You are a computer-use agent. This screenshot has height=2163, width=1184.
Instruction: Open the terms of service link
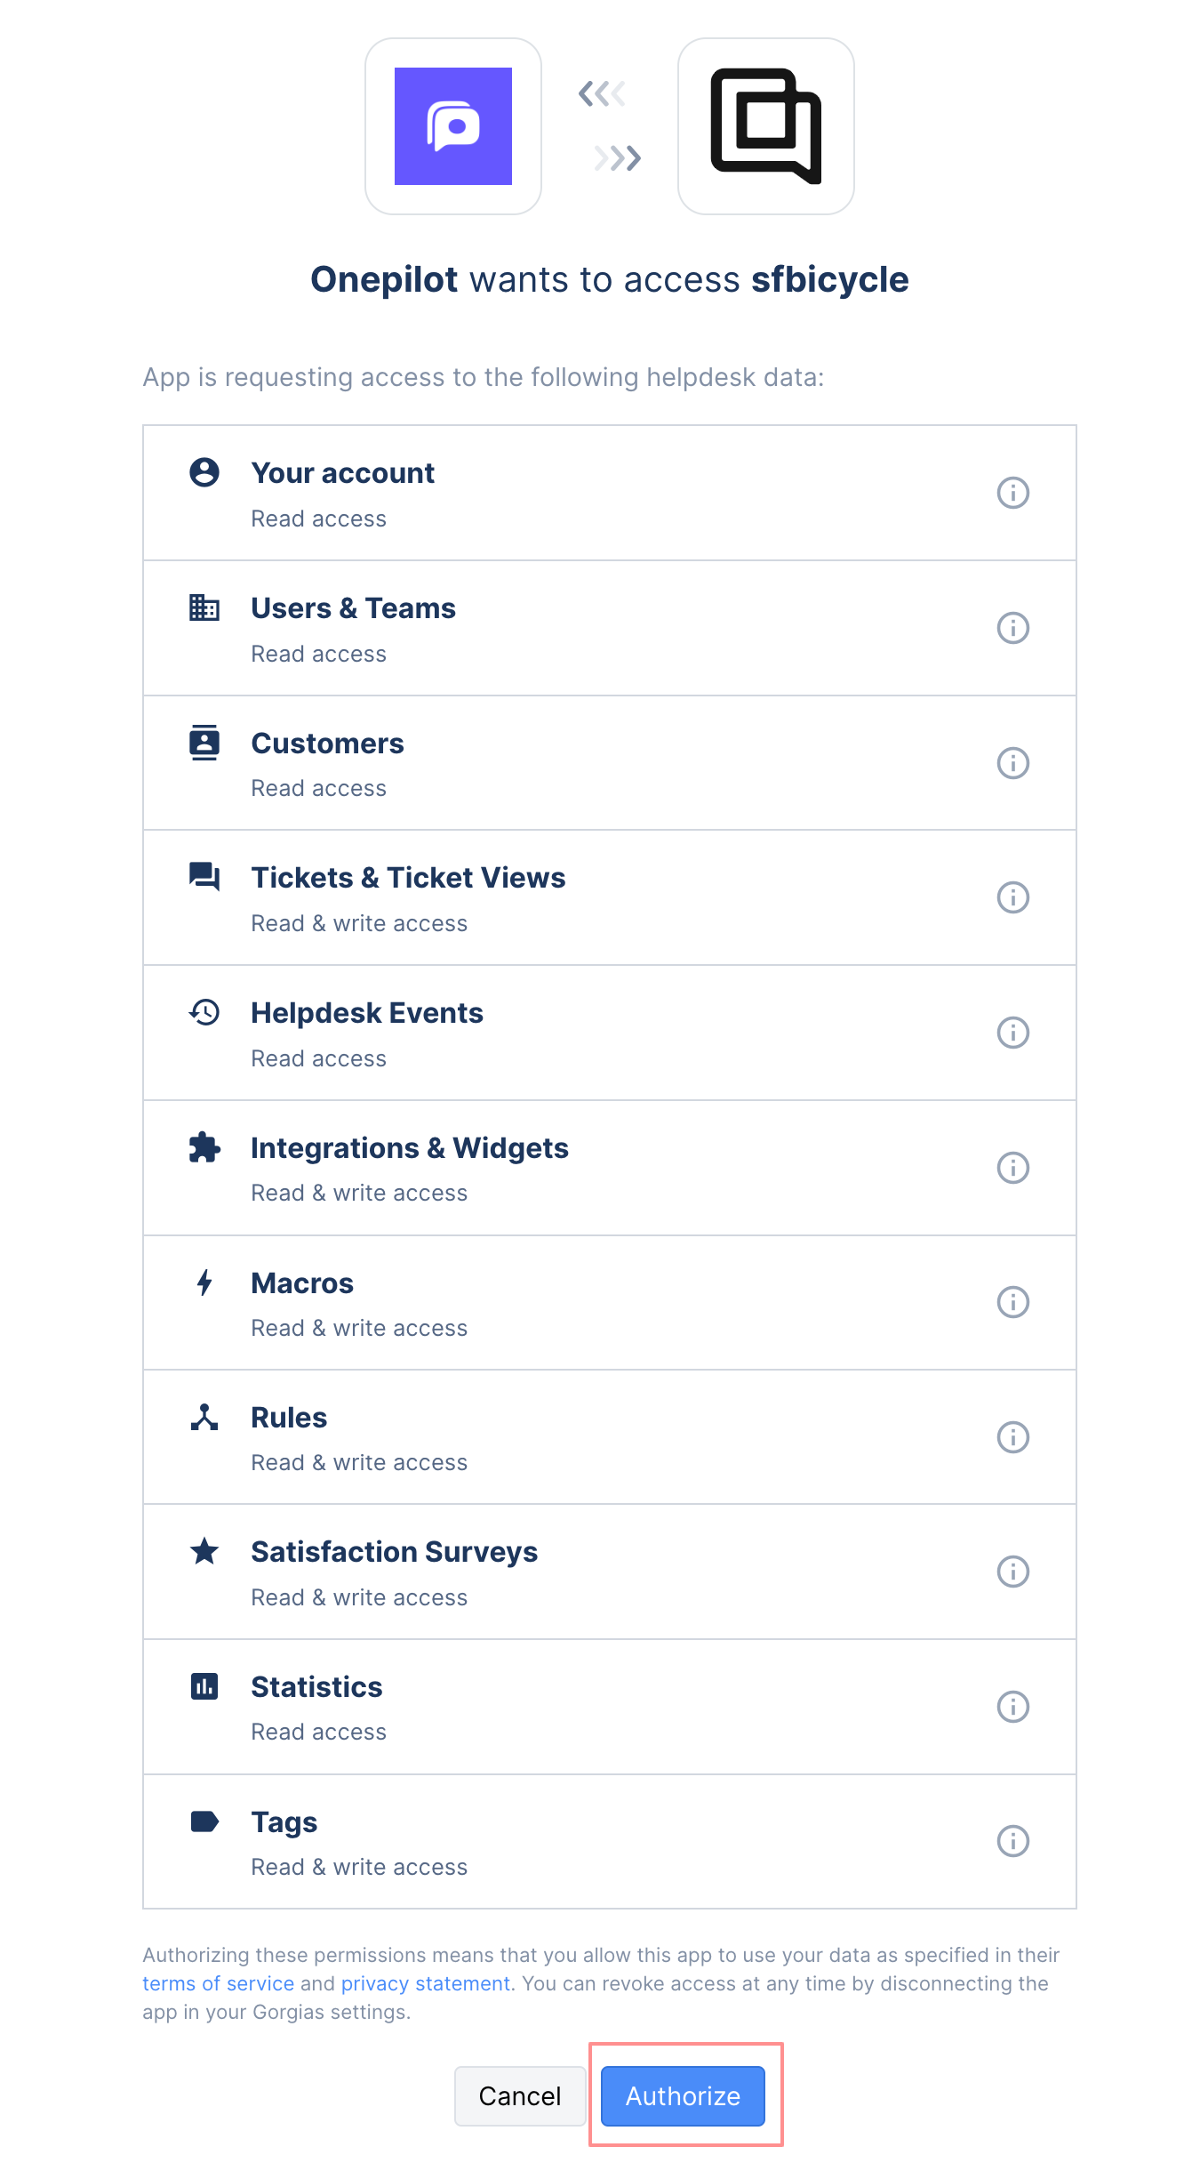click(218, 1983)
